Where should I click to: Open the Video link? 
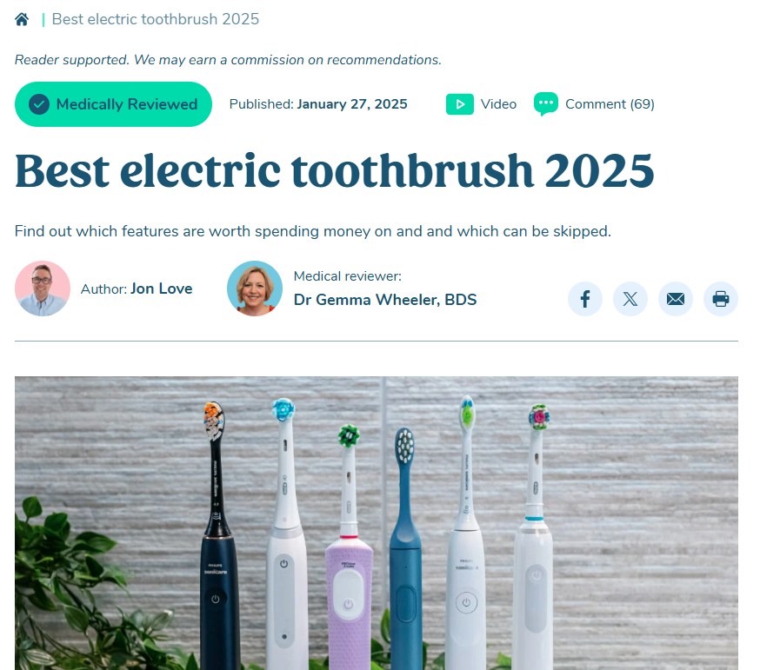click(x=498, y=104)
